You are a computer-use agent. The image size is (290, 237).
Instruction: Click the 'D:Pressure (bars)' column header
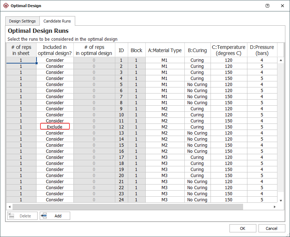click(262, 50)
